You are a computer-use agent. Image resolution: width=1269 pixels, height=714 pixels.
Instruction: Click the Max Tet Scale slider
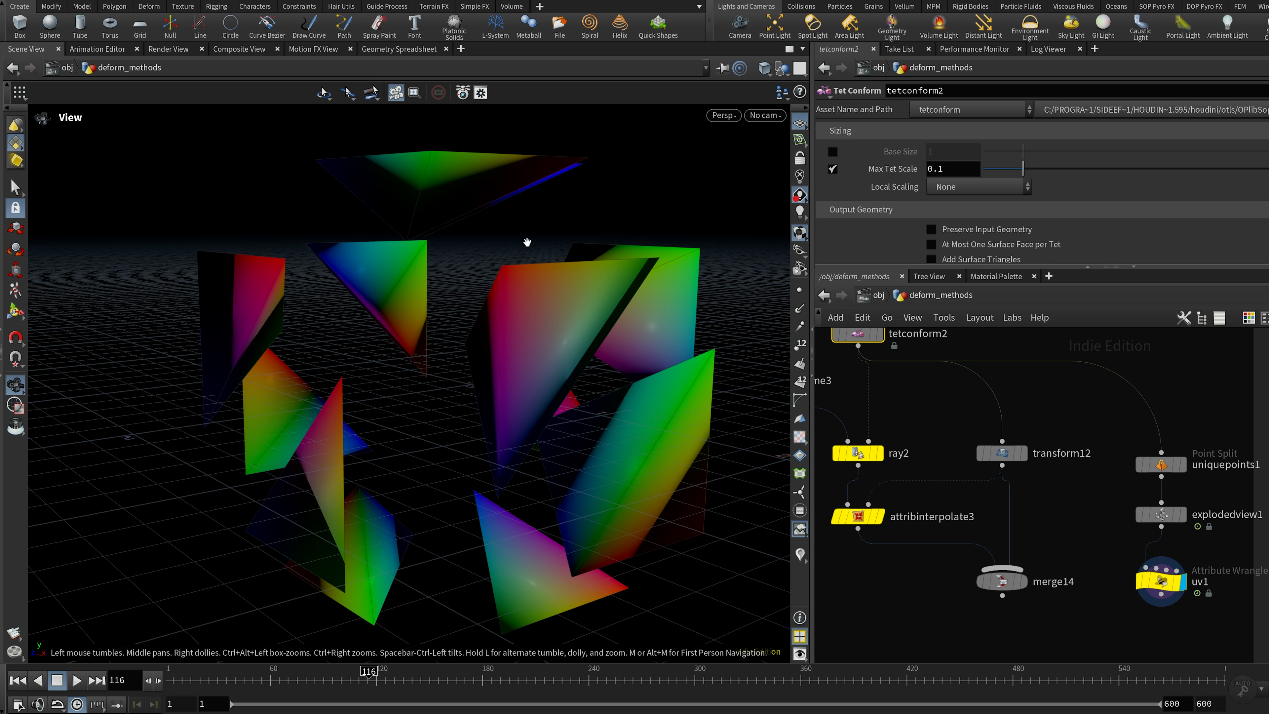click(1023, 169)
